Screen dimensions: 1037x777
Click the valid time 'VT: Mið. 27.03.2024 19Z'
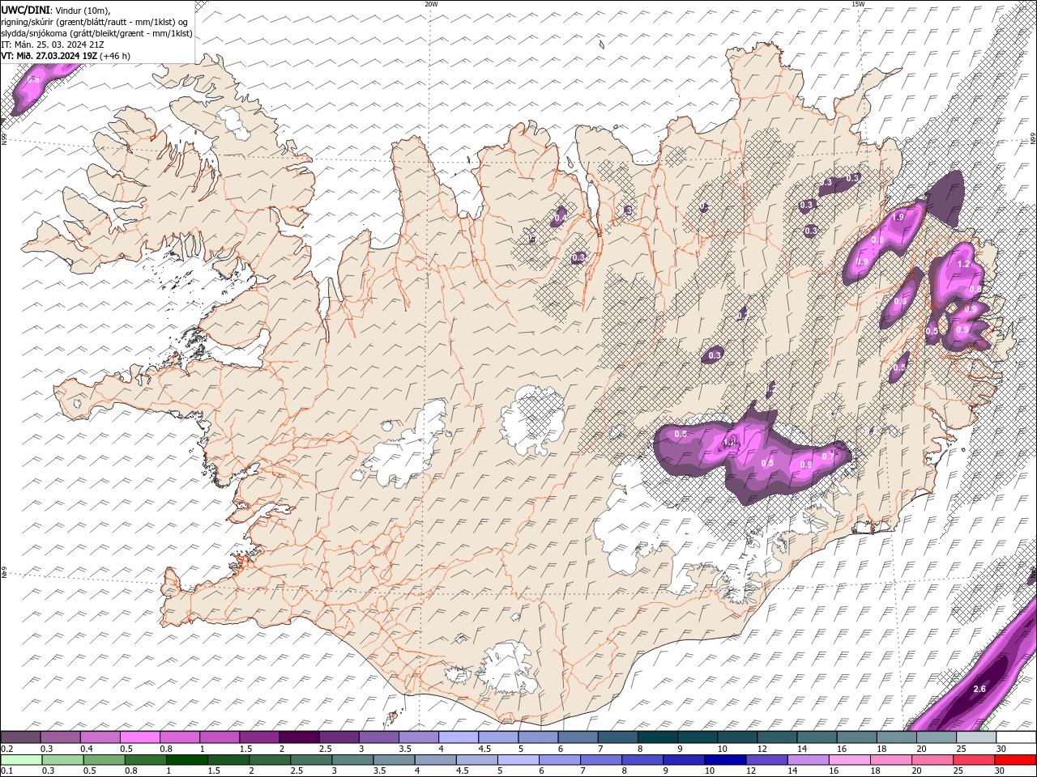click(x=50, y=56)
